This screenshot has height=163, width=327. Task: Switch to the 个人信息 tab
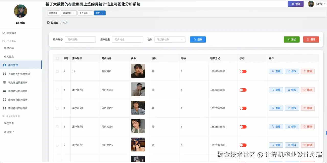(x=84, y=13)
